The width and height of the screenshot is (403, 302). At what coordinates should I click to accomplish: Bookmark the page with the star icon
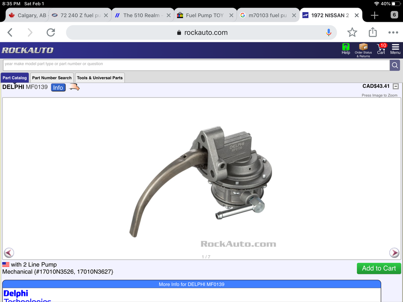[352, 32]
